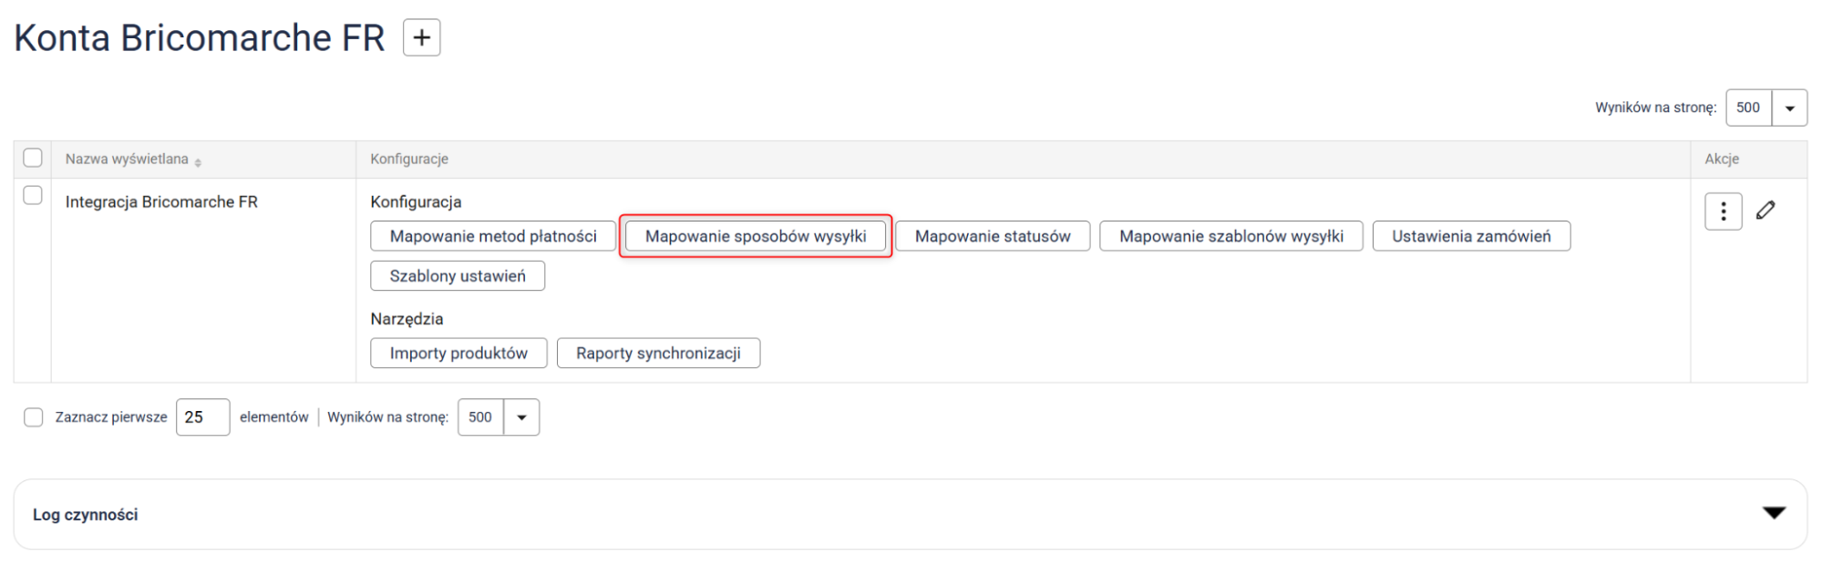
Task: Click Mapowanie statusów button
Action: tap(992, 236)
